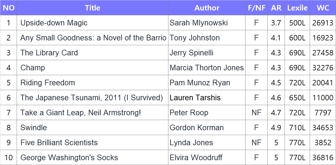Select George Washington's Socks row title
The width and height of the screenshot is (336, 165).
[69, 158]
